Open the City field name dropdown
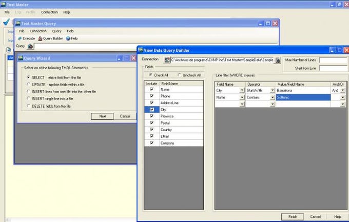The width and height of the screenshot is (349, 222). (242, 90)
